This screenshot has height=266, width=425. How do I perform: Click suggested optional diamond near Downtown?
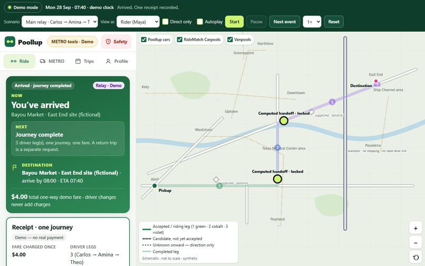[312, 112]
